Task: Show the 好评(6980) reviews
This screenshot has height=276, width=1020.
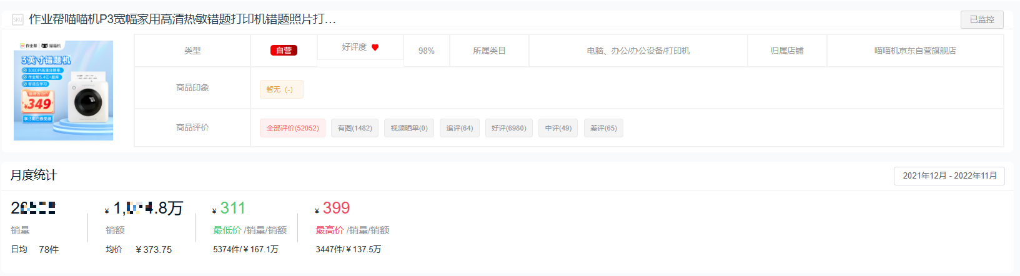Action: [x=509, y=128]
